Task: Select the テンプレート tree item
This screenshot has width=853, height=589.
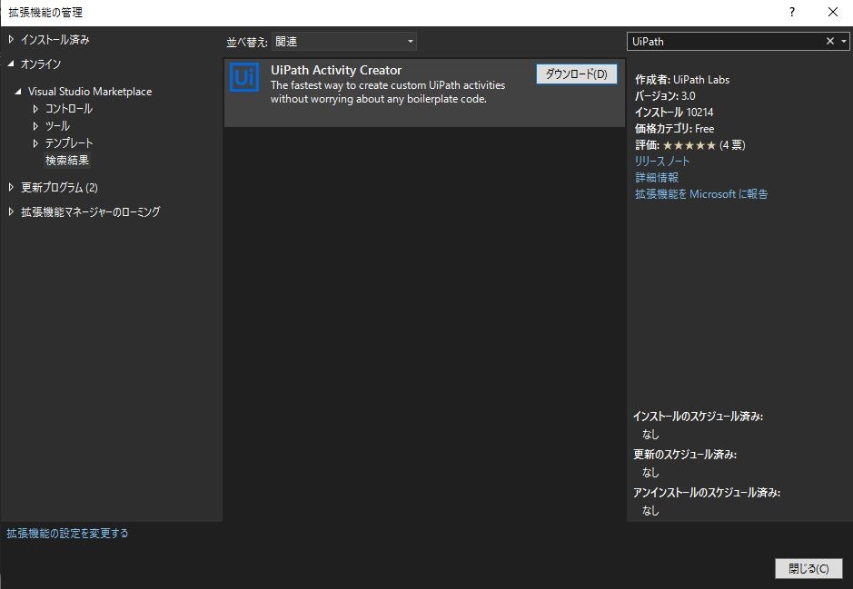Action: 68,142
